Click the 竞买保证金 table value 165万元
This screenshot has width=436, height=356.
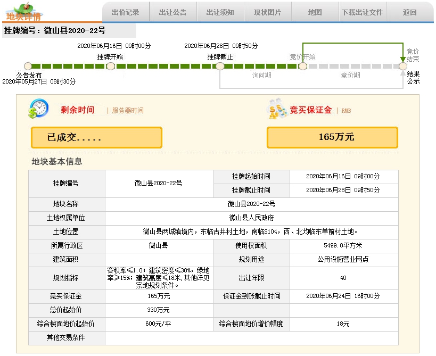coord(159,296)
